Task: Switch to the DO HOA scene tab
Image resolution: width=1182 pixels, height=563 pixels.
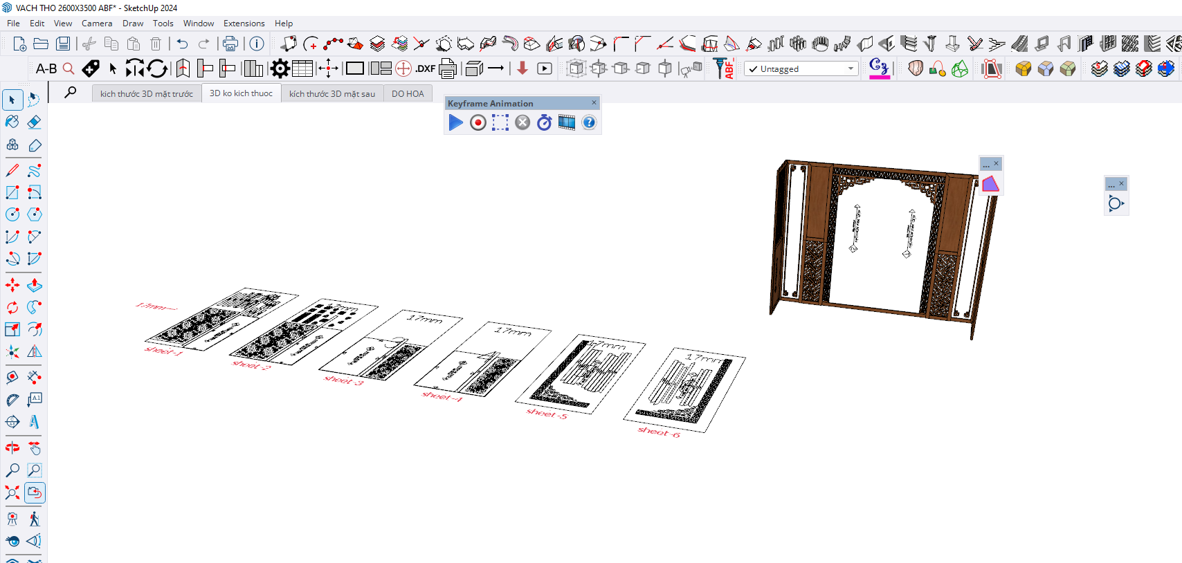Action: 408,93
